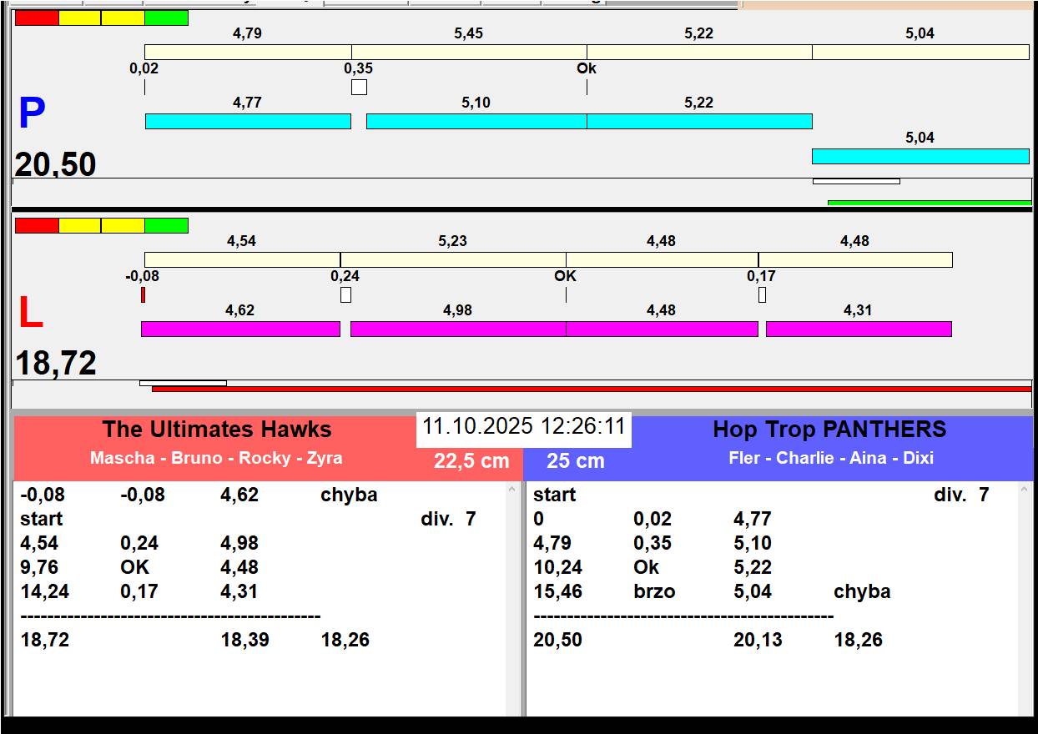This screenshot has width=1038, height=734.
Task: Click the chyba label in Hawks results
Action: pos(349,495)
